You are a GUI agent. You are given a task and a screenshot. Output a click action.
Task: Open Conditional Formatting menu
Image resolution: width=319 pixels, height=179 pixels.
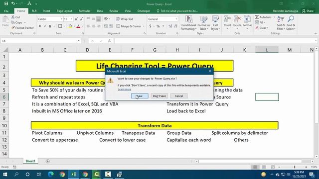click(188, 23)
